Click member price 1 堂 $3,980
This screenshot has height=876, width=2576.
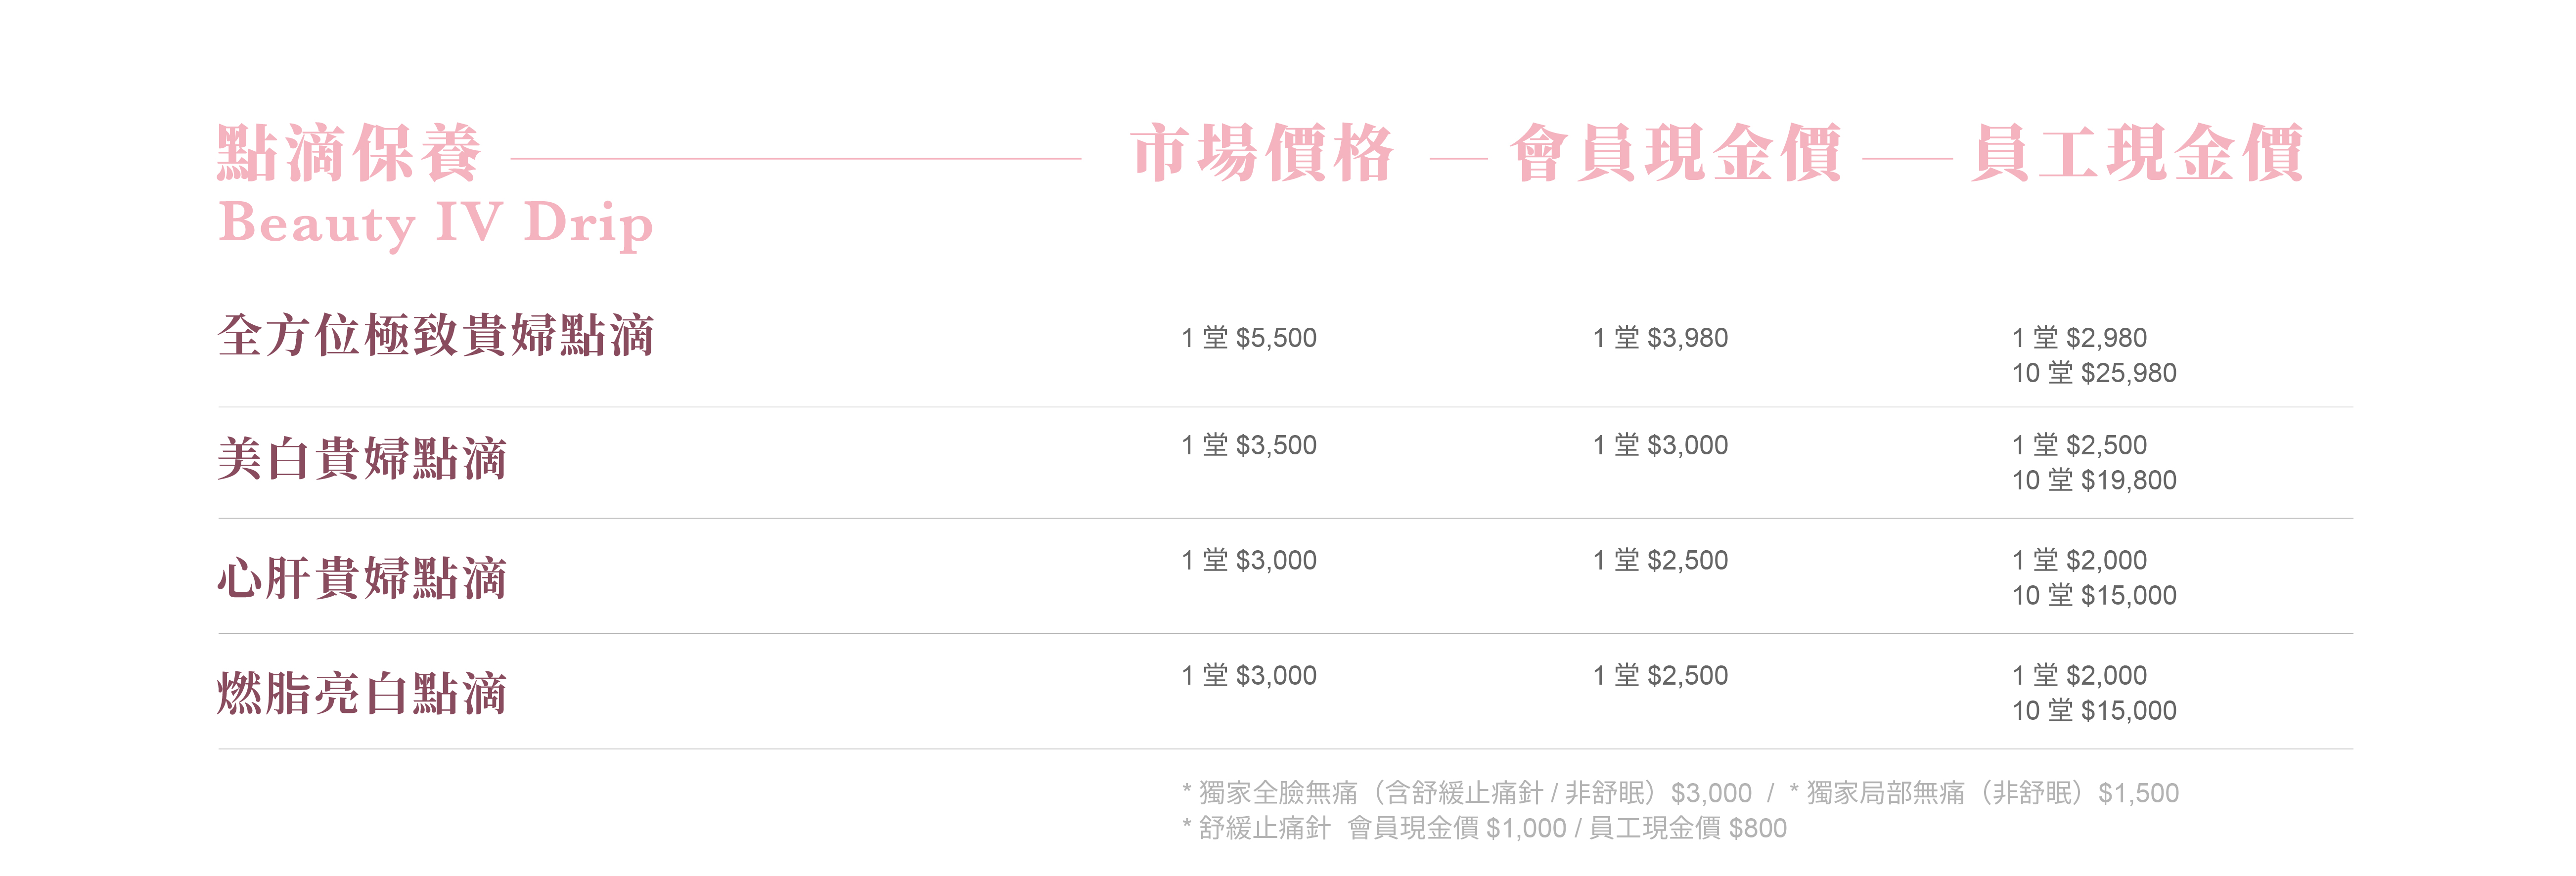point(1660,338)
